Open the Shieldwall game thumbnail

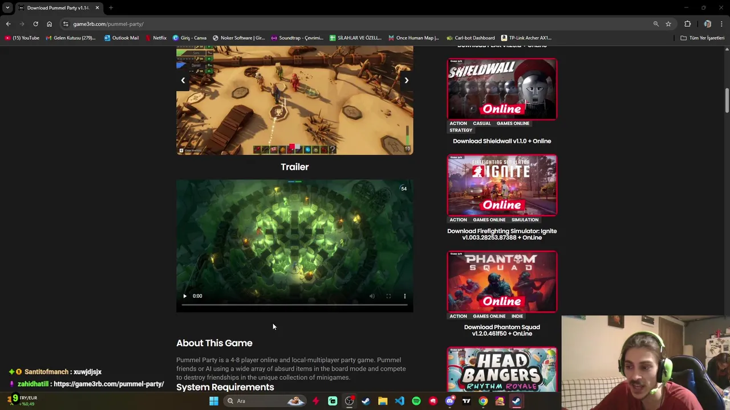click(502, 89)
